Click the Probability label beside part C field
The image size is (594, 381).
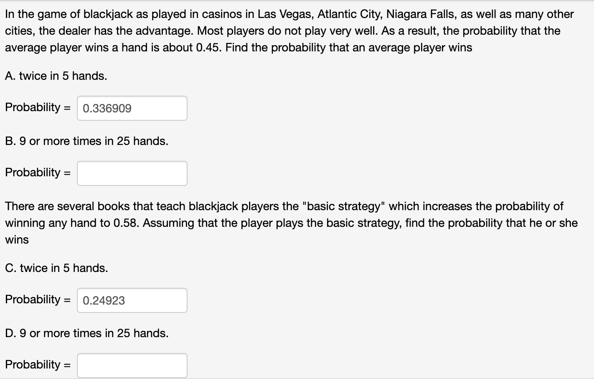[37, 299]
